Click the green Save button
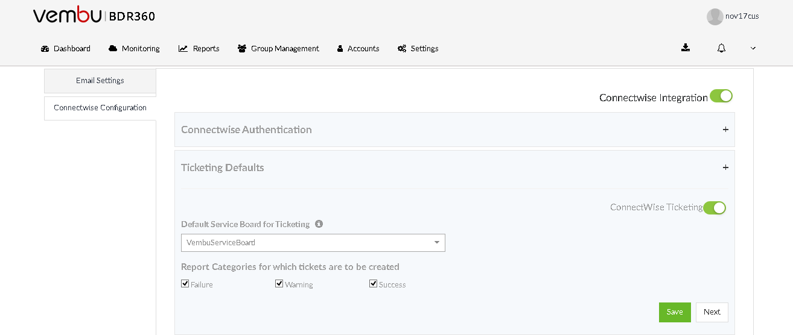793x335 pixels. coord(675,312)
